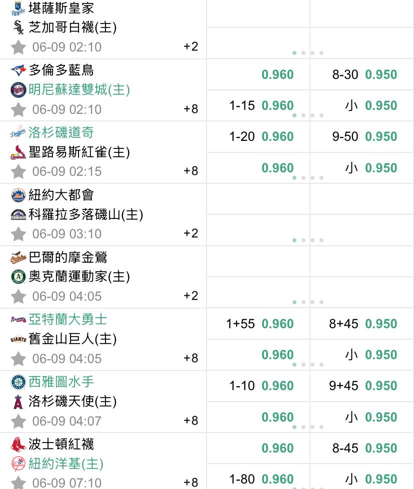Click the Boston Red Sox logo
Image resolution: width=414 pixels, height=489 pixels.
tap(18, 445)
